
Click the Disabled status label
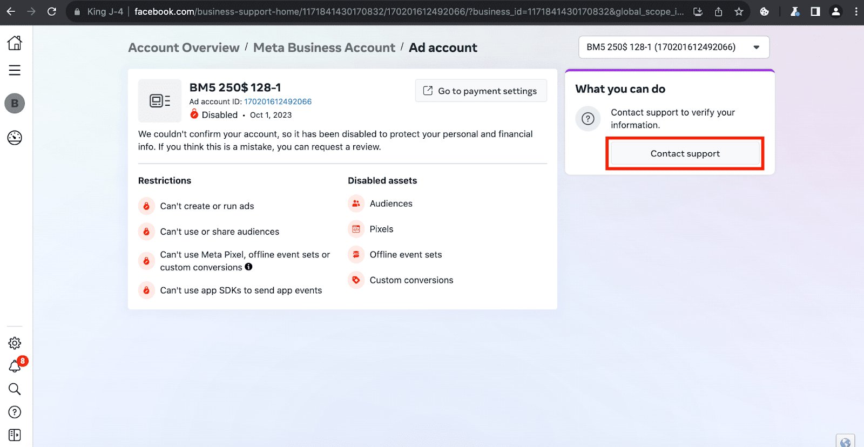[219, 115]
